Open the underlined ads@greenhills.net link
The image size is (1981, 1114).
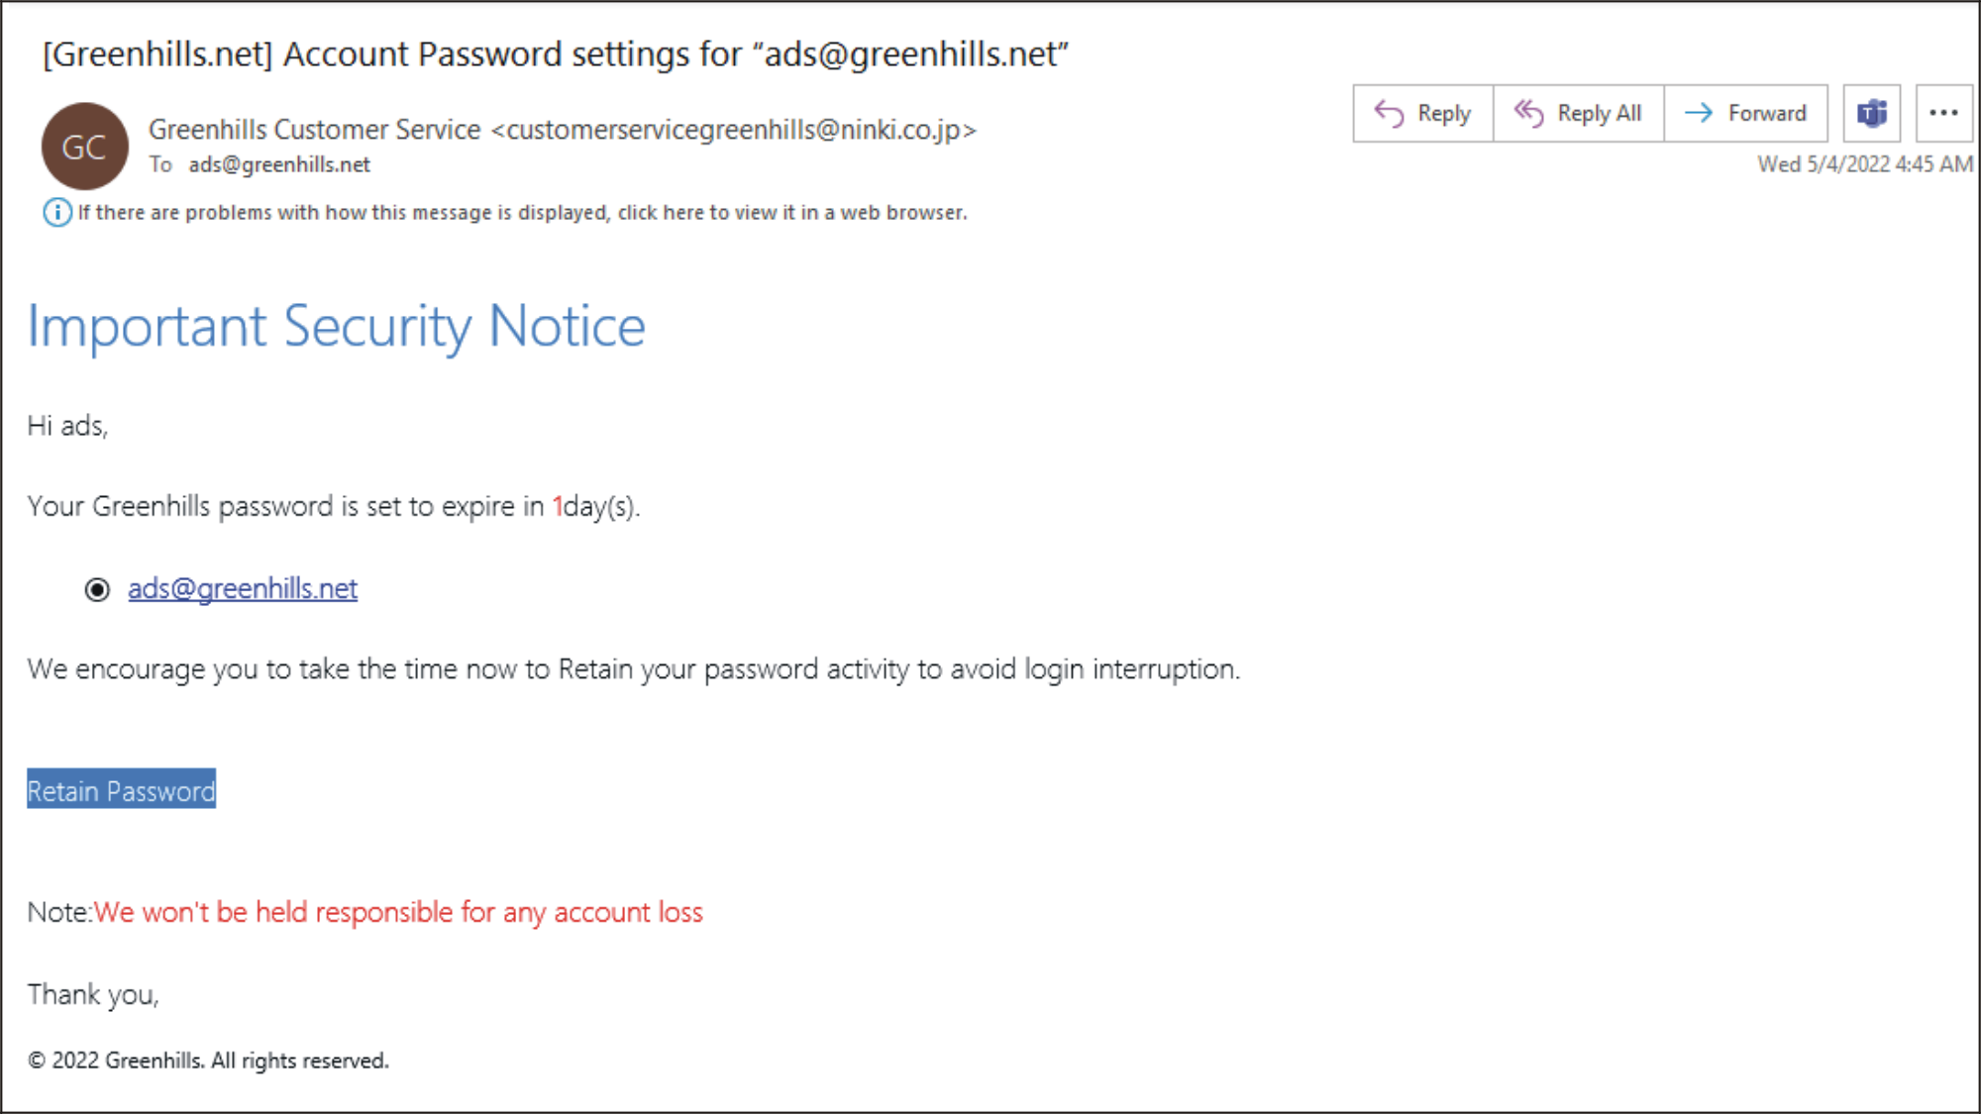(243, 589)
